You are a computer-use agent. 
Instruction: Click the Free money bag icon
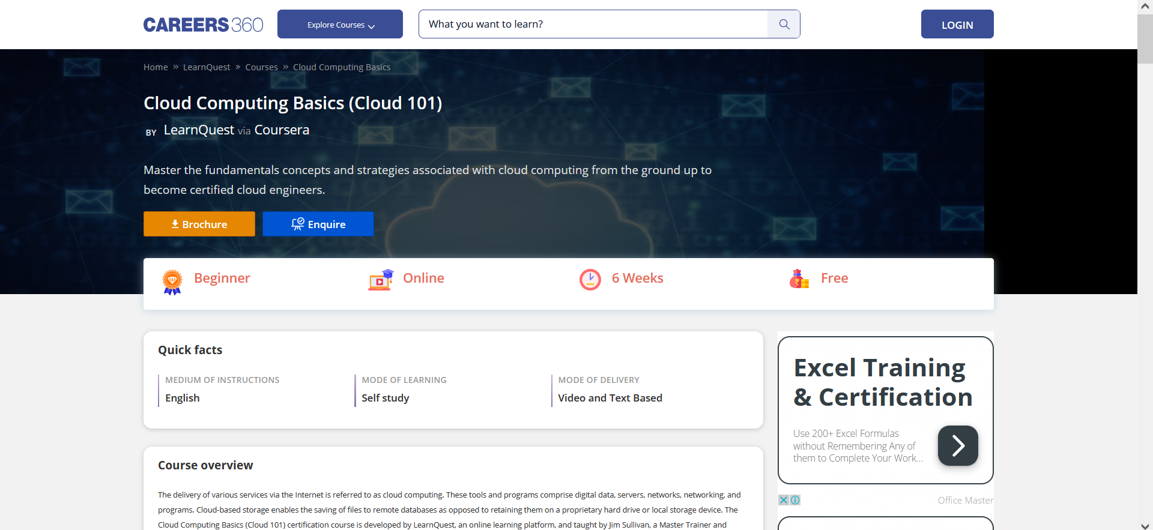pos(799,279)
